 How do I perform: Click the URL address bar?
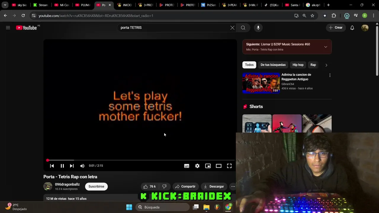click(163, 16)
